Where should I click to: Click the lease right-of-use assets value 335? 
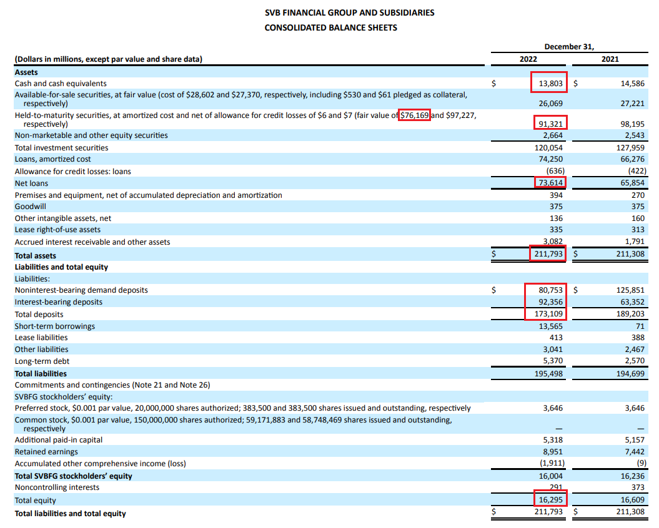tap(556, 230)
